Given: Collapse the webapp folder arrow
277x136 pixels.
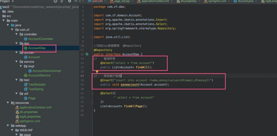Looking at the screenshot, I should [8, 125].
